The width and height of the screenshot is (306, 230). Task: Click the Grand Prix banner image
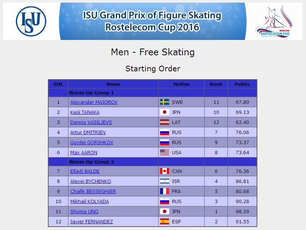point(153,21)
